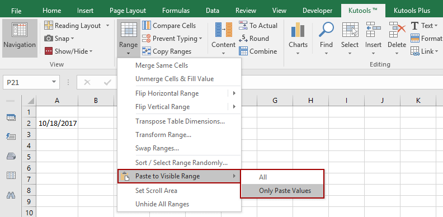Click the Insert tool icon
The height and width of the screenshot is (217, 443).
click(x=373, y=30)
